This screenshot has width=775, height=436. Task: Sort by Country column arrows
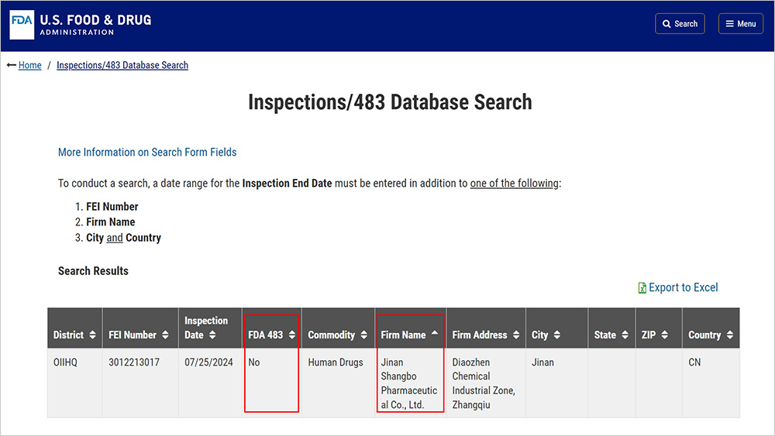coord(730,335)
